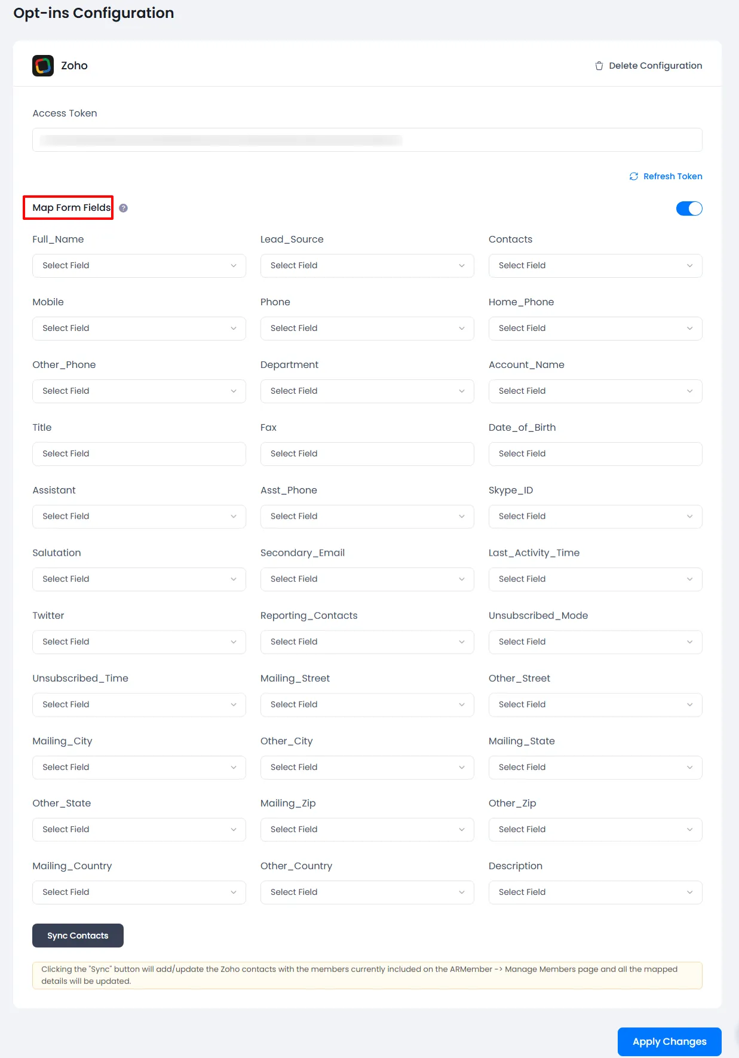
Task: Expand the Full_Name field dropdown
Action: pyautogui.click(x=139, y=266)
